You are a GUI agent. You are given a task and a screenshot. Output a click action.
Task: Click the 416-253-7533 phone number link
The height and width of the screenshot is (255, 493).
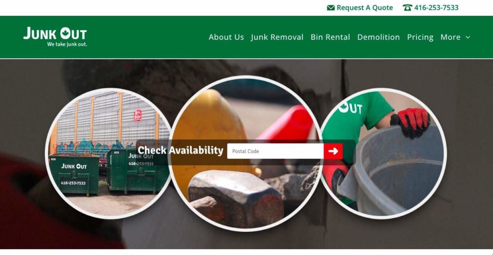[436, 8]
